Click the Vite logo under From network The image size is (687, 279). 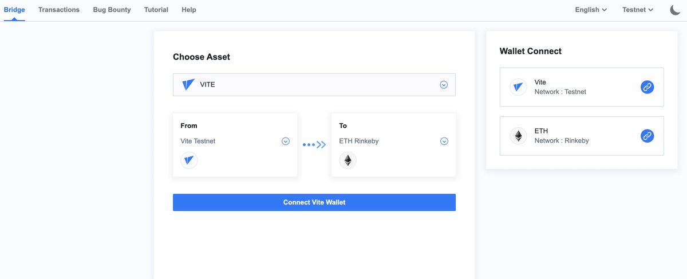pos(189,160)
